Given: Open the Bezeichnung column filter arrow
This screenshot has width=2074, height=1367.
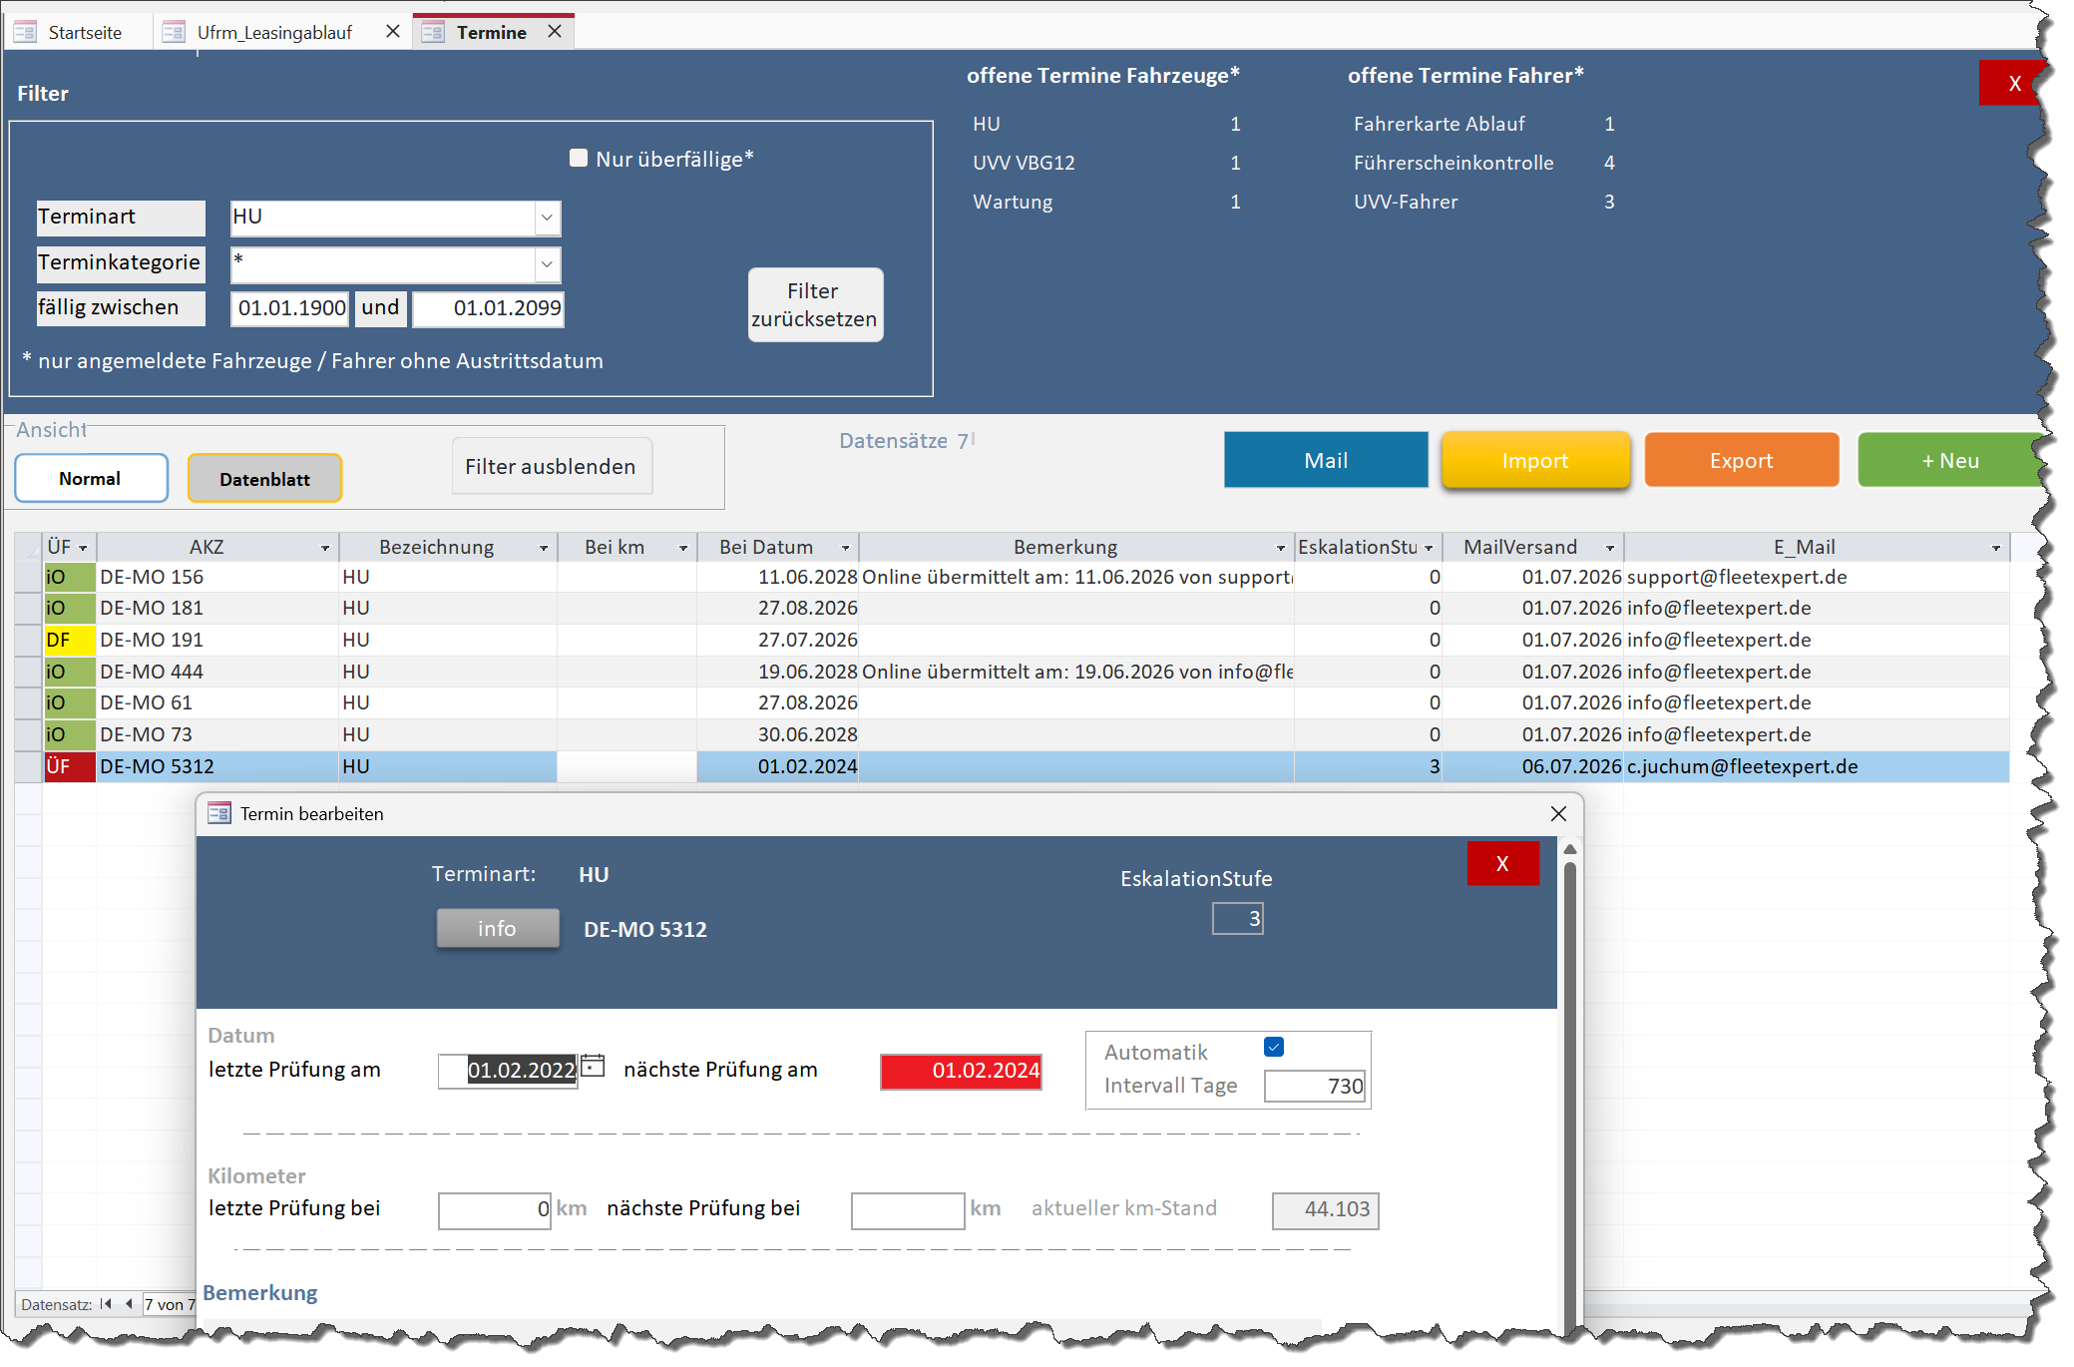Looking at the screenshot, I should 544,548.
